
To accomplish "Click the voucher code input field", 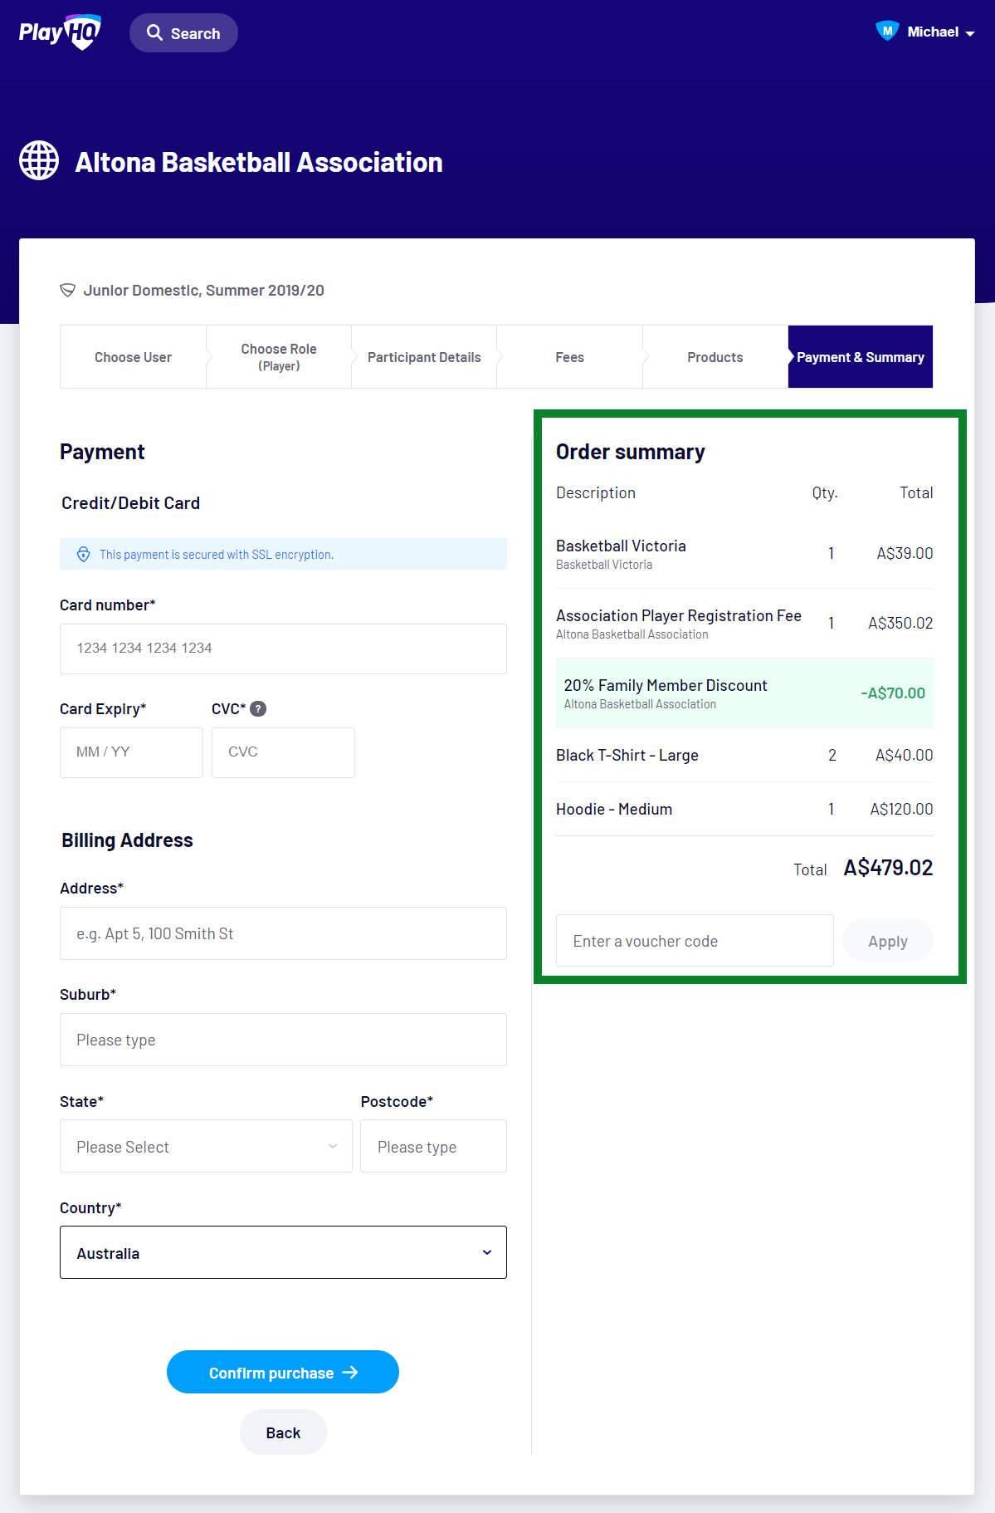I will click(695, 941).
